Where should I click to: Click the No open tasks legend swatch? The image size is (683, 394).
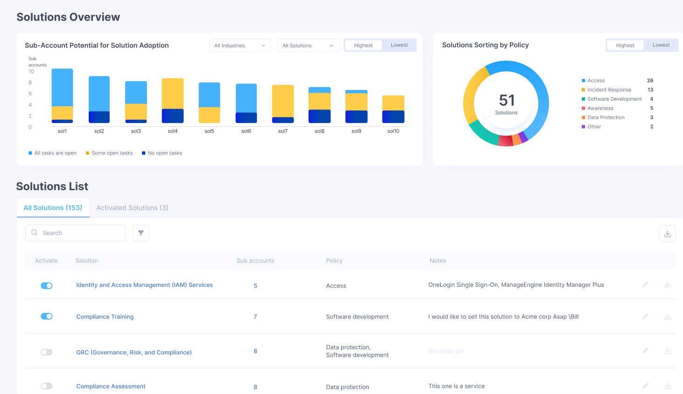144,153
